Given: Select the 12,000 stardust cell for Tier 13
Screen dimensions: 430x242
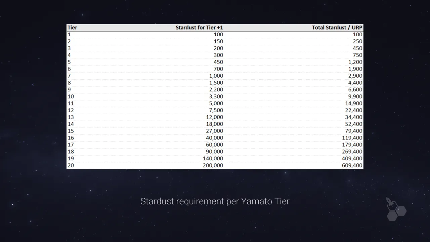Looking at the screenshot, I should click(214, 117).
